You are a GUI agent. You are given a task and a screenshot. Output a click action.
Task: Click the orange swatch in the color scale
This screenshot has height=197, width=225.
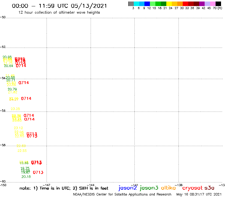point(180,4)
